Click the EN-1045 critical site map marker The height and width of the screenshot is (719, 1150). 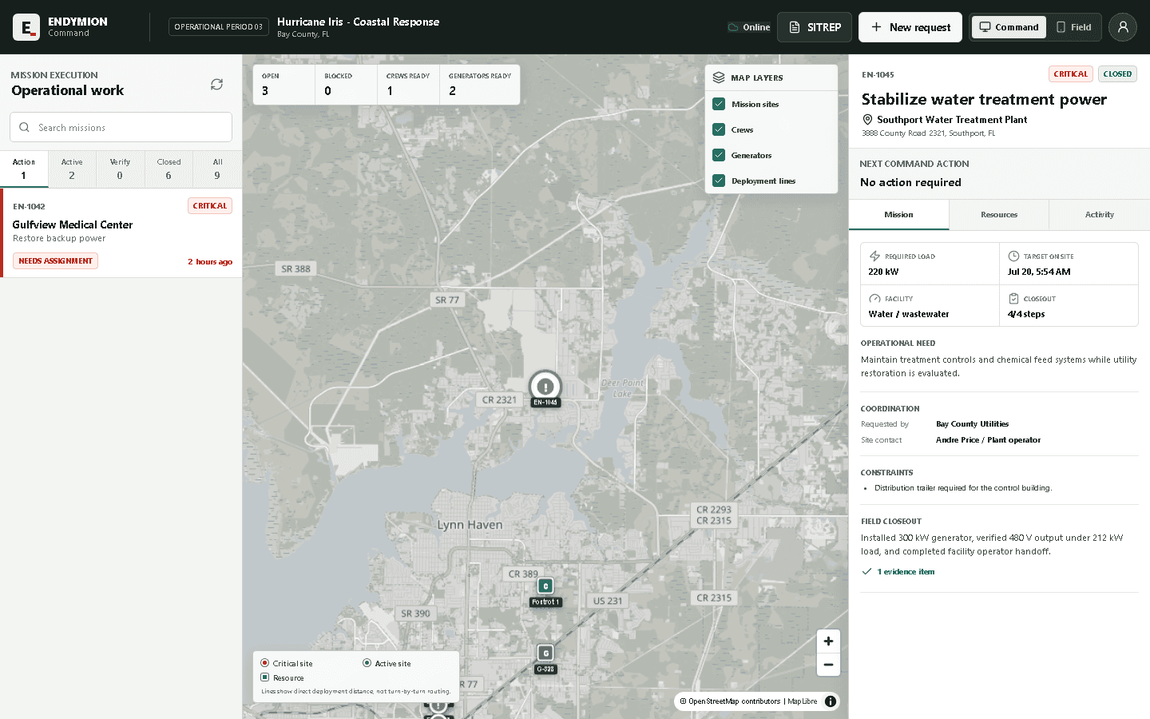point(545,387)
